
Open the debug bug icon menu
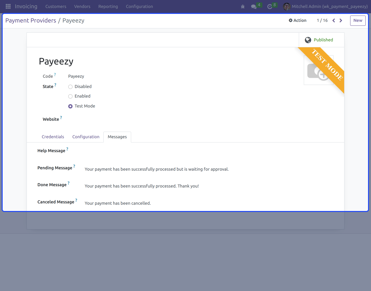point(242,7)
